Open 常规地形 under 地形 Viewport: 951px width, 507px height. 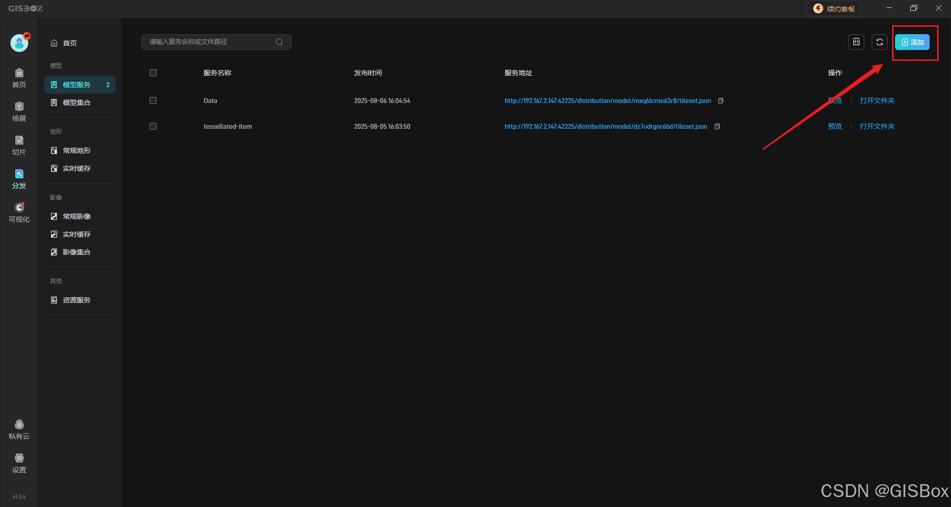80,151
